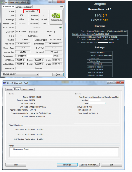Click the Pixel Fillrate value 1.8 GPixel/s
Viewport: 132px width, 172px height.
coord(23,44)
